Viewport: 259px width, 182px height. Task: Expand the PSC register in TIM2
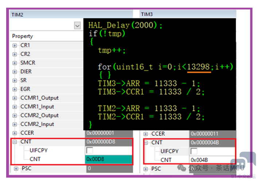click(x=16, y=168)
